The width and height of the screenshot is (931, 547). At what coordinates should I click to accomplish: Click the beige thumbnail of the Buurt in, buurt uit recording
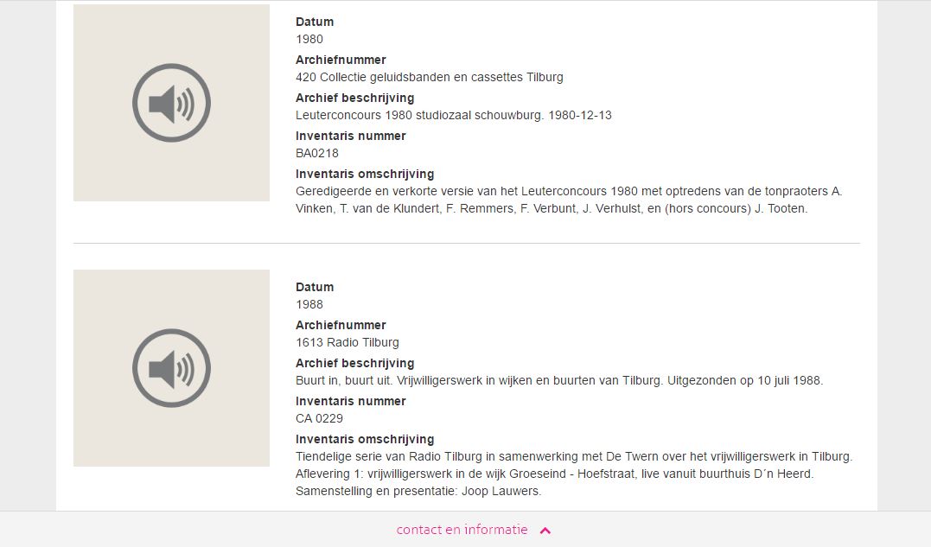[x=171, y=367]
